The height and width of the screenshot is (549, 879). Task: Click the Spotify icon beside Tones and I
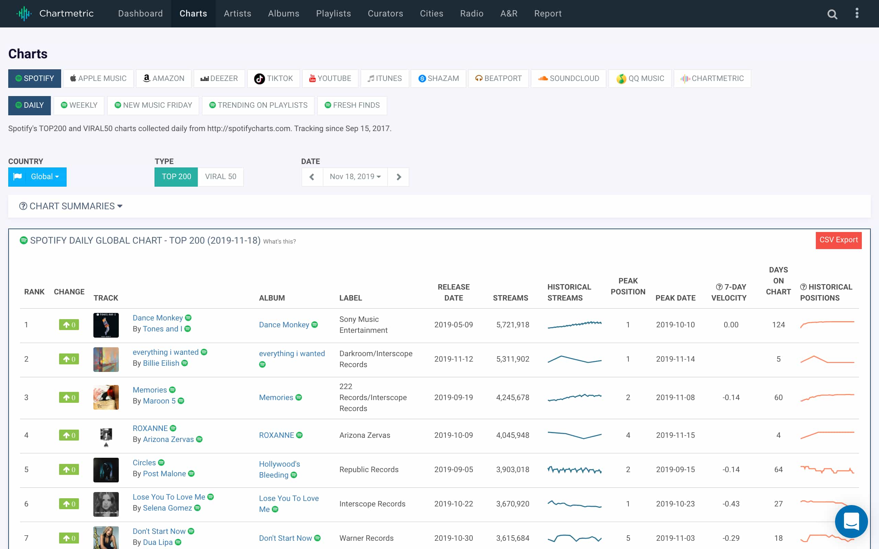[187, 329]
